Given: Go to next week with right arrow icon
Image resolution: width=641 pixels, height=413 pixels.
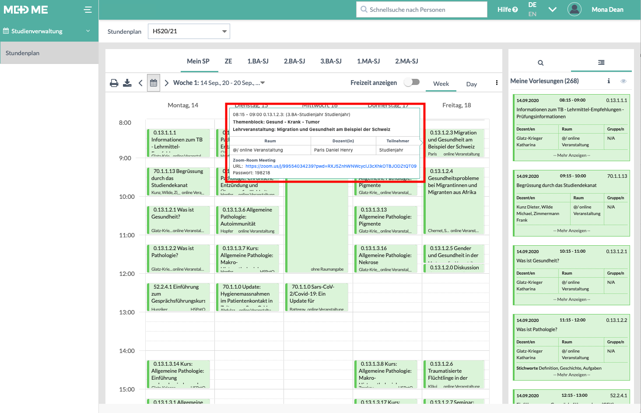Looking at the screenshot, I should (166, 82).
